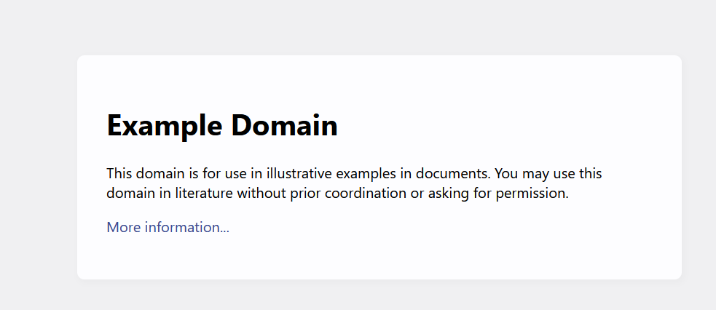Click the gray page background above the card

tap(364, 25)
